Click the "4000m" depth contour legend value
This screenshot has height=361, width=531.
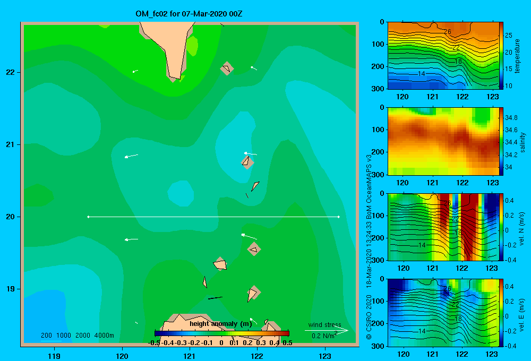click(104, 336)
